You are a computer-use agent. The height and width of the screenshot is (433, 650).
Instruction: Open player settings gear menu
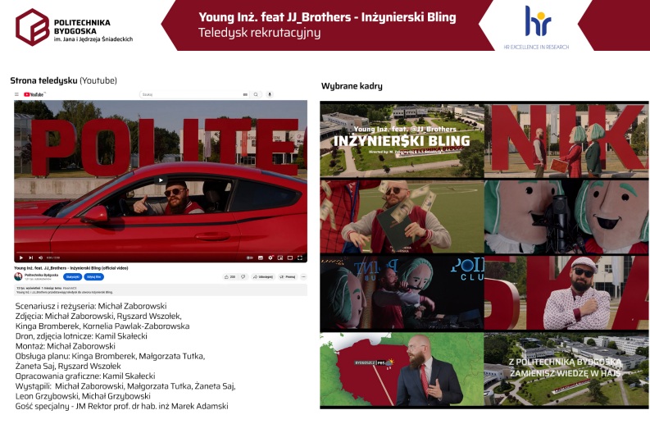[x=269, y=258]
